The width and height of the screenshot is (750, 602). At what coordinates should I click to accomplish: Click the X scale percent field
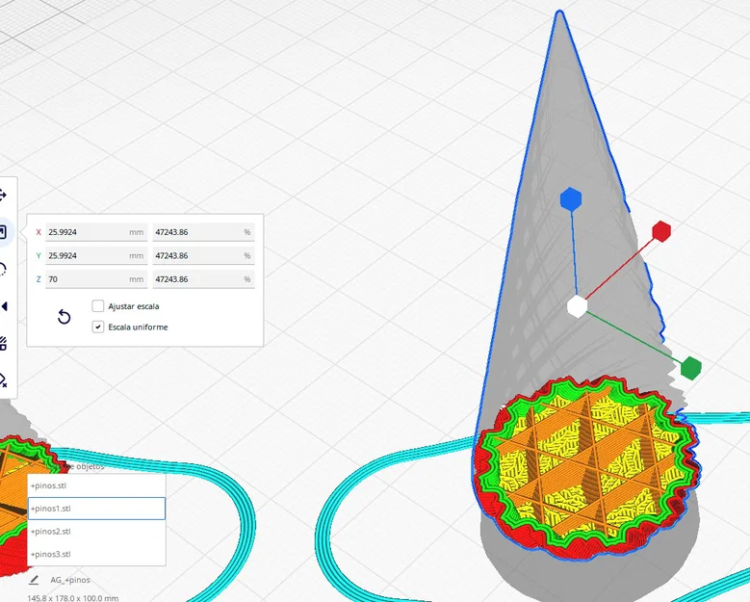(204, 232)
